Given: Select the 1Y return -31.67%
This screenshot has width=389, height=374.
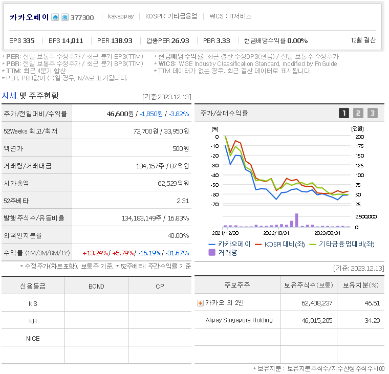Looking at the screenshot, I should tap(177, 253).
